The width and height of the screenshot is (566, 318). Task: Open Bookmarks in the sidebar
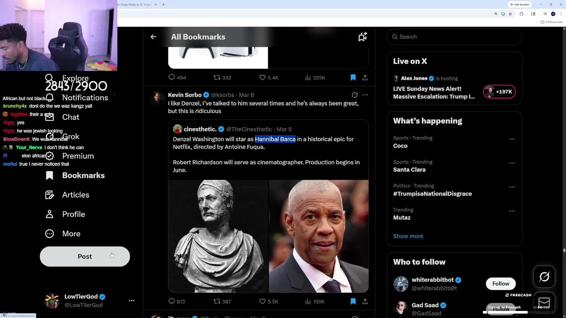point(75,175)
